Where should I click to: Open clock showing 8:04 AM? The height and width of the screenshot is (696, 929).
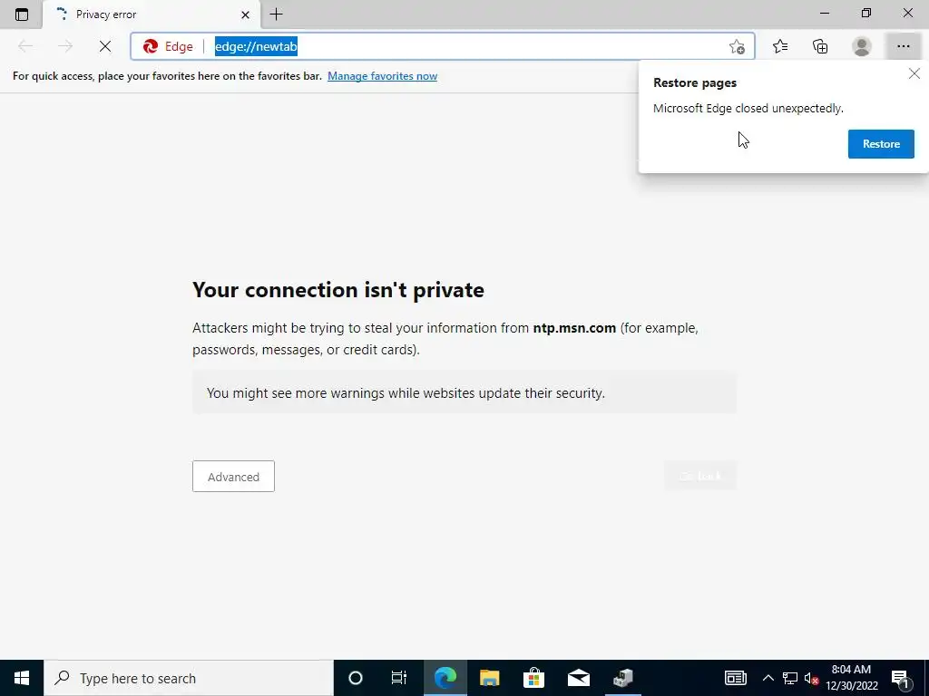click(x=851, y=678)
